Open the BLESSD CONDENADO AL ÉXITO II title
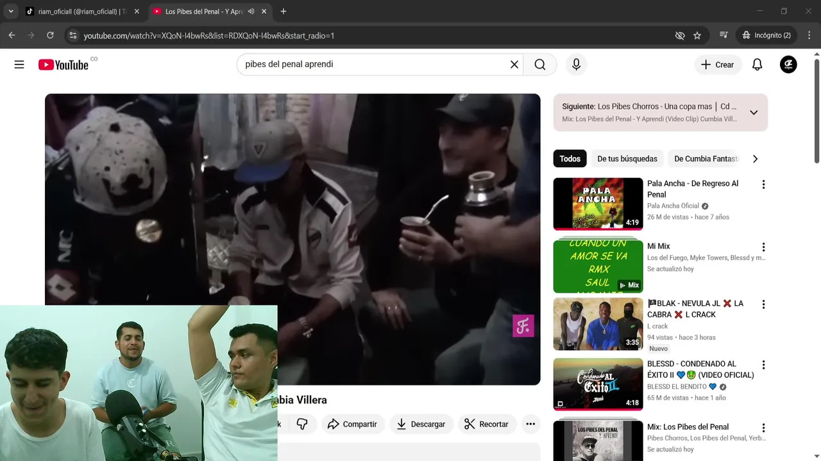 (700, 369)
